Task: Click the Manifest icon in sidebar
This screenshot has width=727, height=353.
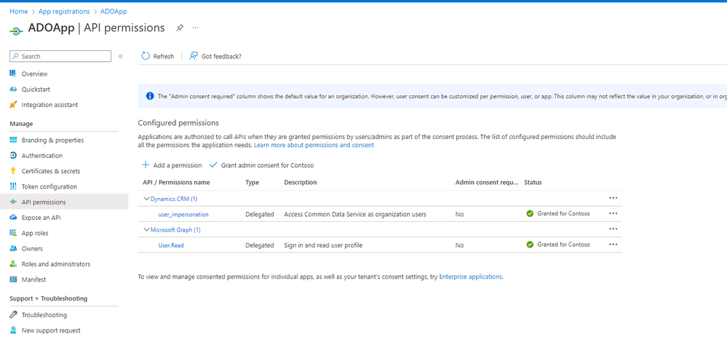Action: (13, 279)
